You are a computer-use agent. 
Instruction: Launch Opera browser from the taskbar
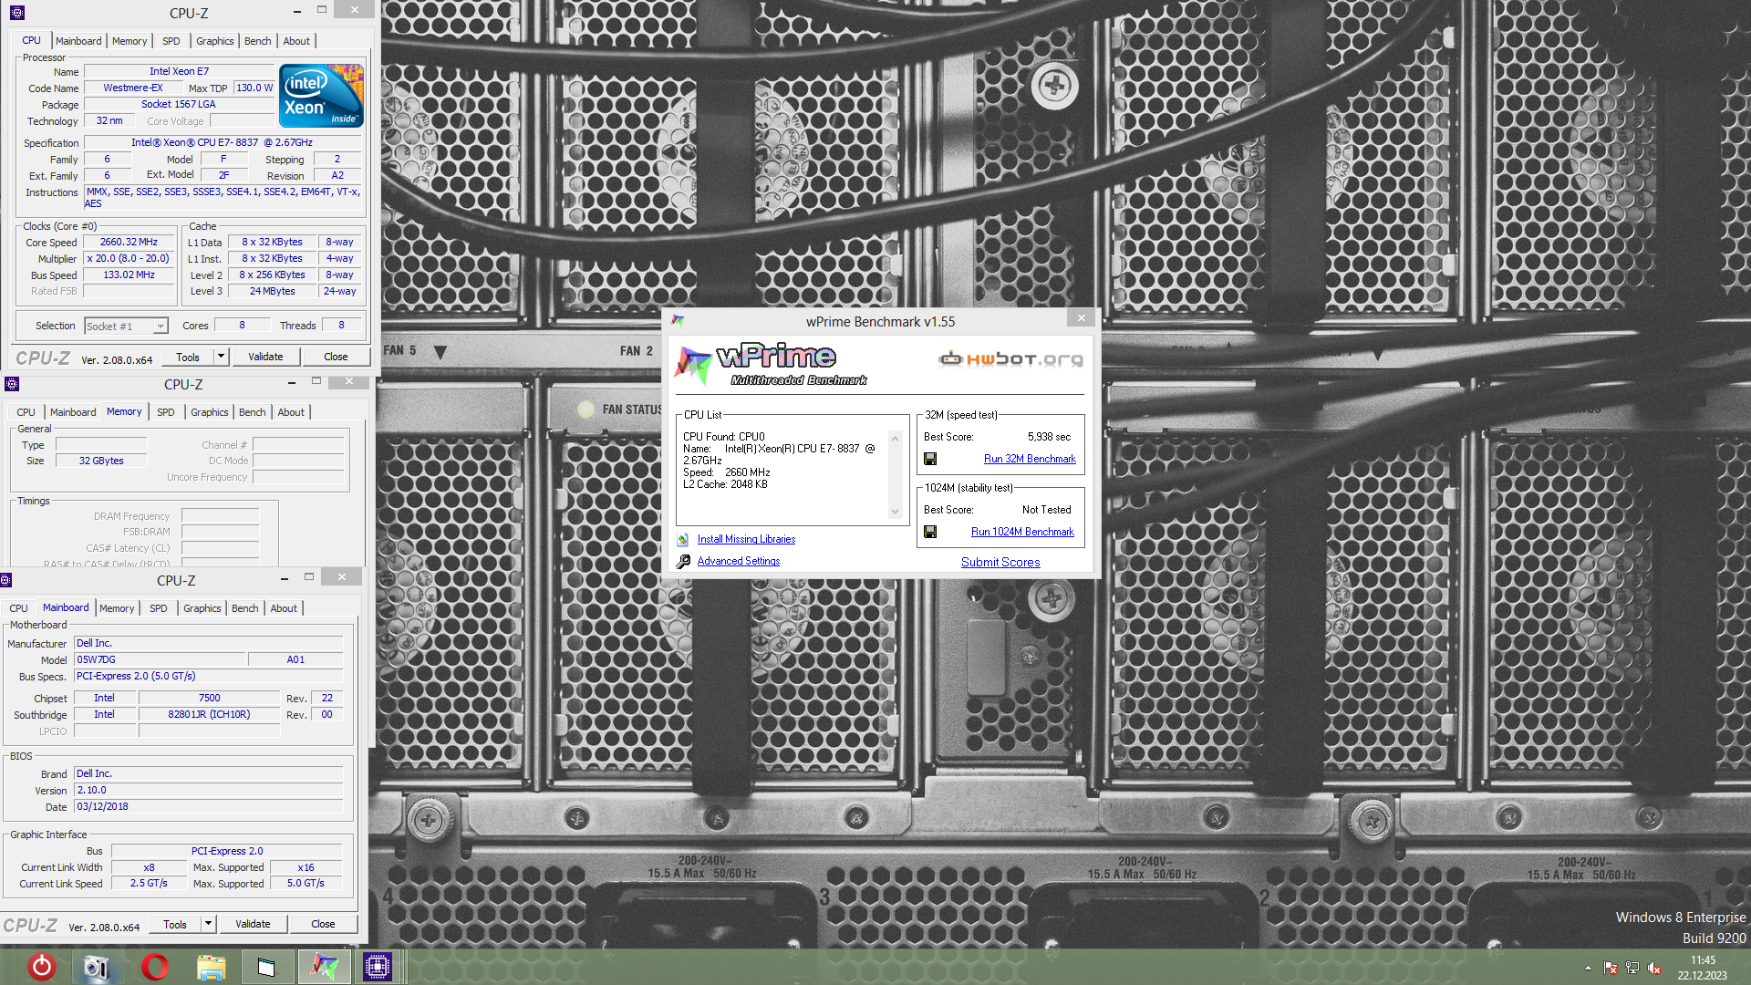point(155,966)
